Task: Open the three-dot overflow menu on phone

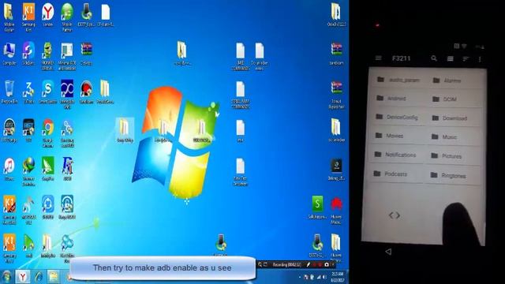Action: pos(480,59)
